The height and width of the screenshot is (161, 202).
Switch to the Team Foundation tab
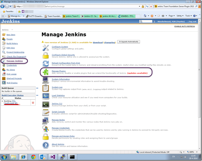click(53, 16)
